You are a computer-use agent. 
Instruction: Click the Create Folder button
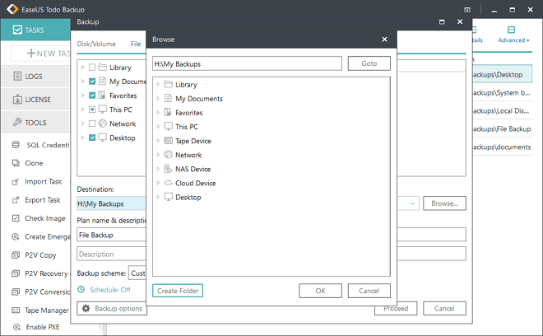(178, 291)
